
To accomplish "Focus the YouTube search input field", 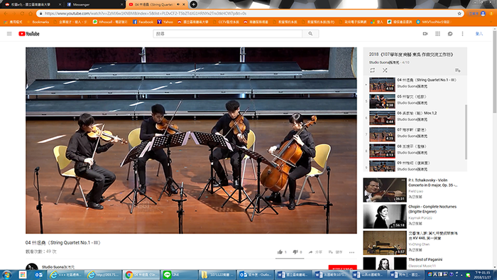I will [228, 33].
